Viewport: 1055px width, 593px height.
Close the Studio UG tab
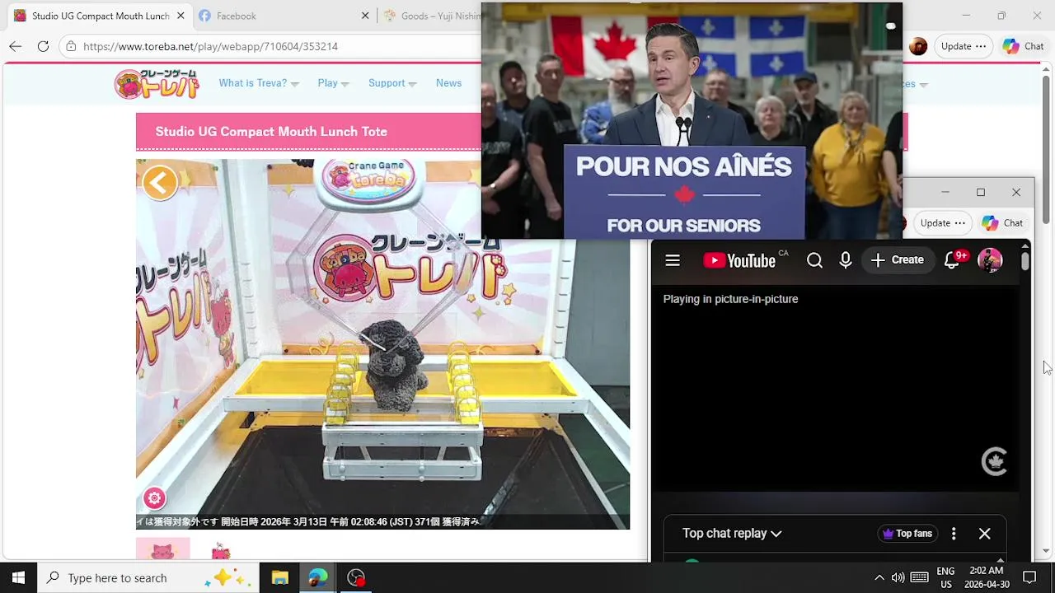pos(181,16)
